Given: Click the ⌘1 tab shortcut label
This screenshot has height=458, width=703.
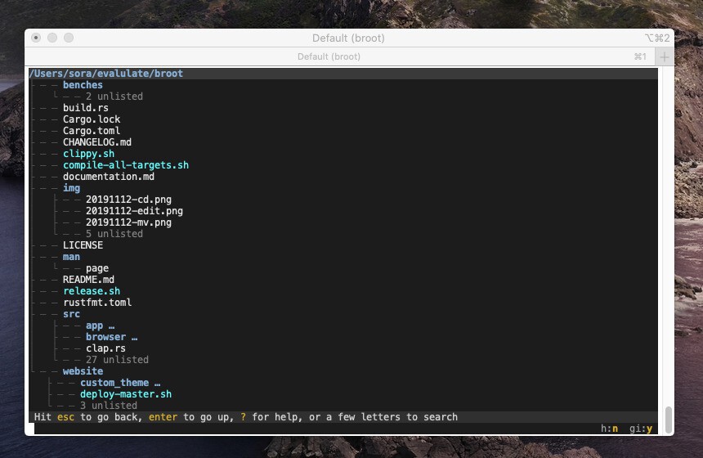Looking at the screenshot, I should tap(640, 57).
